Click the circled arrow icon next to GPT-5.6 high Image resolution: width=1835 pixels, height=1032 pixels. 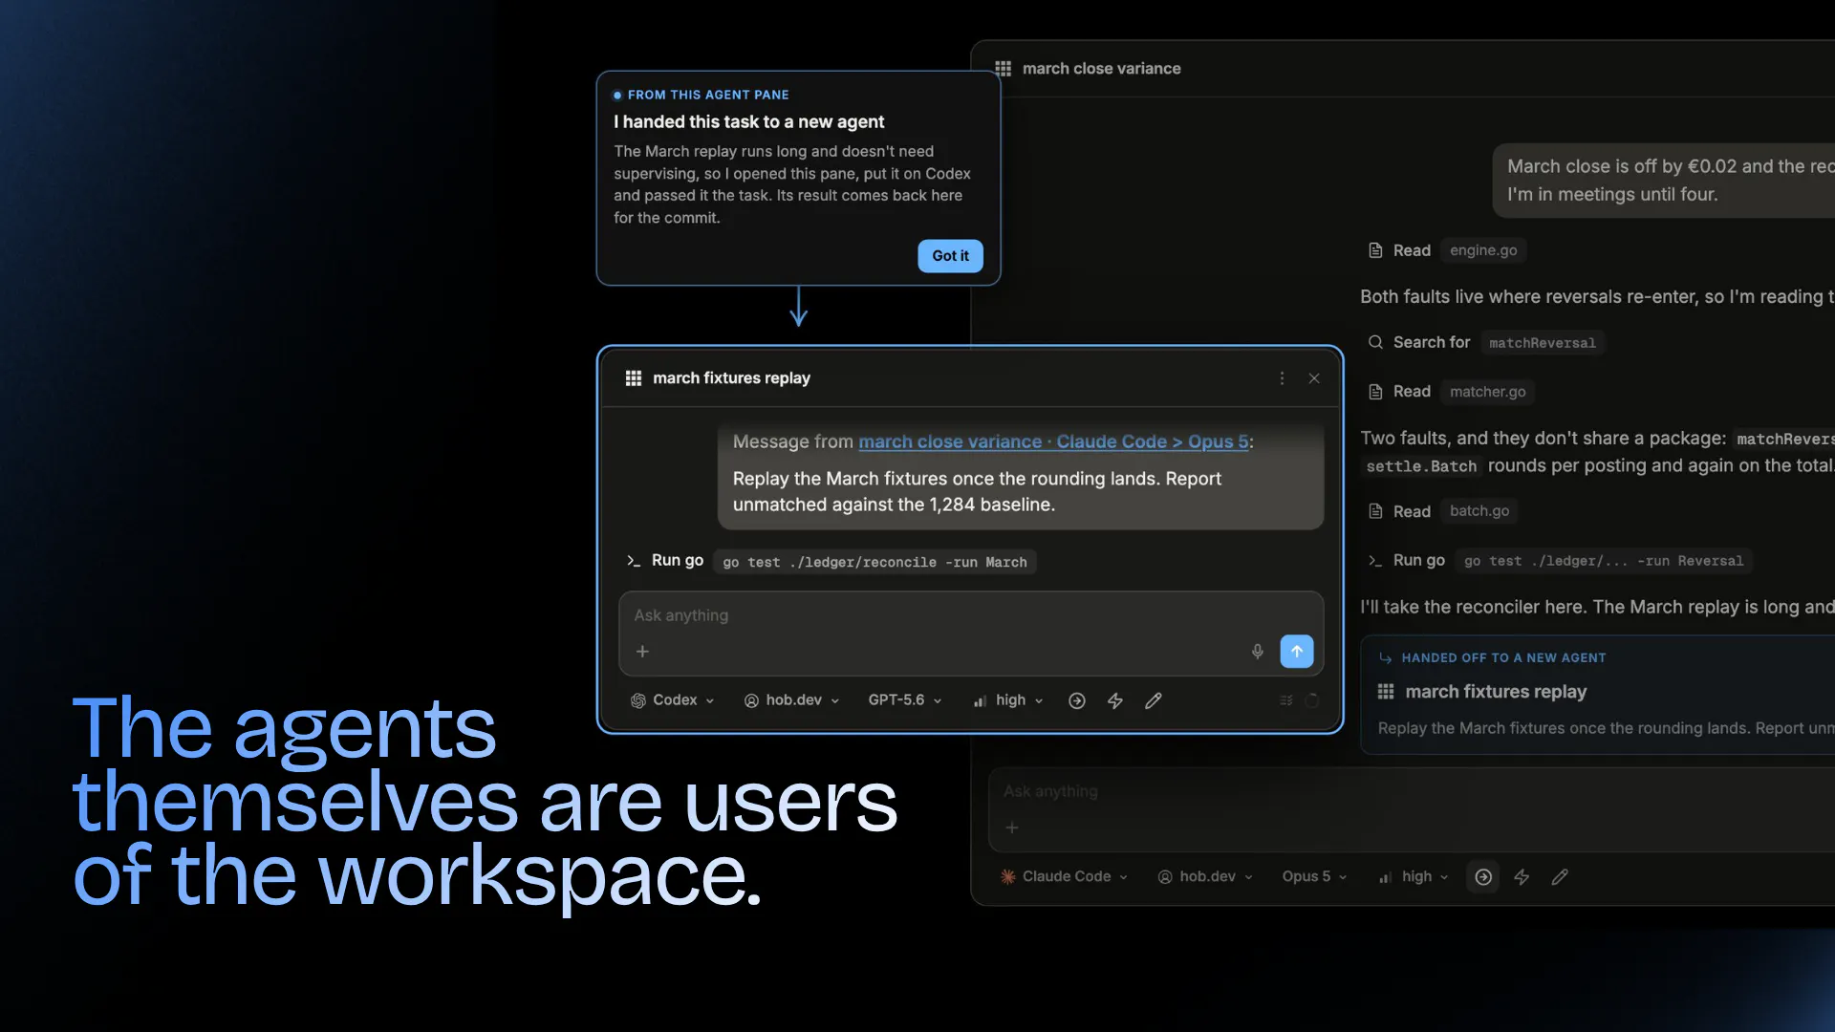pos(1077,701)
